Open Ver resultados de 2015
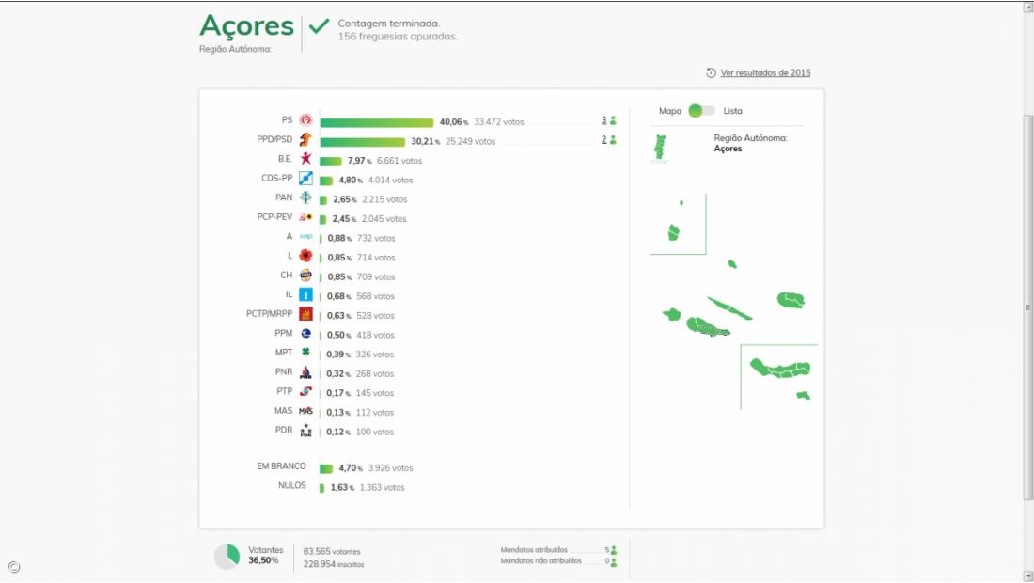 [x=766, y=71]
